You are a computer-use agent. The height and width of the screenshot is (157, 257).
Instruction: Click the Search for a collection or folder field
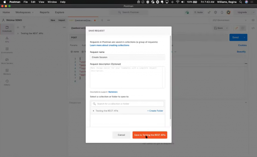(127, 104)
